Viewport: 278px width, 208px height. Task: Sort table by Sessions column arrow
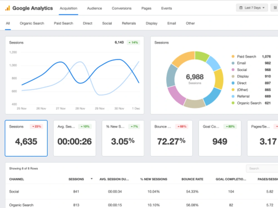(x=92, y=179)
